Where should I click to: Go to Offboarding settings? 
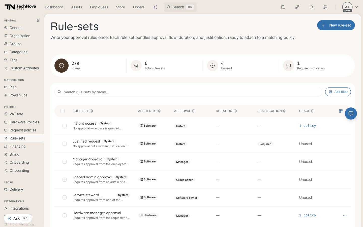point(22,171)
